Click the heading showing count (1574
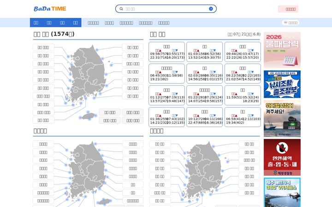 click(54, 34)
